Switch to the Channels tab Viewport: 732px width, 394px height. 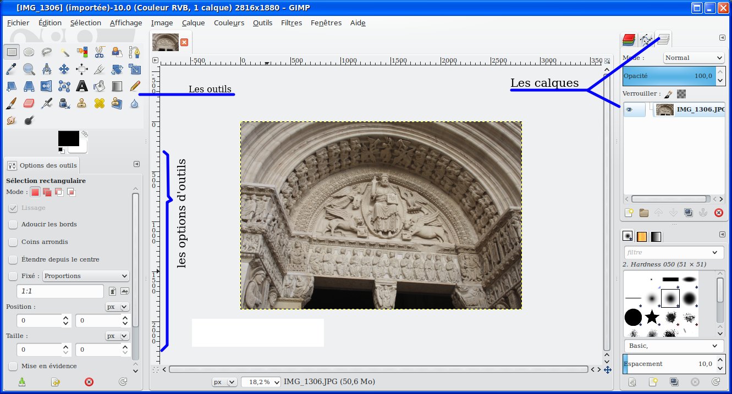coord(628,39)
